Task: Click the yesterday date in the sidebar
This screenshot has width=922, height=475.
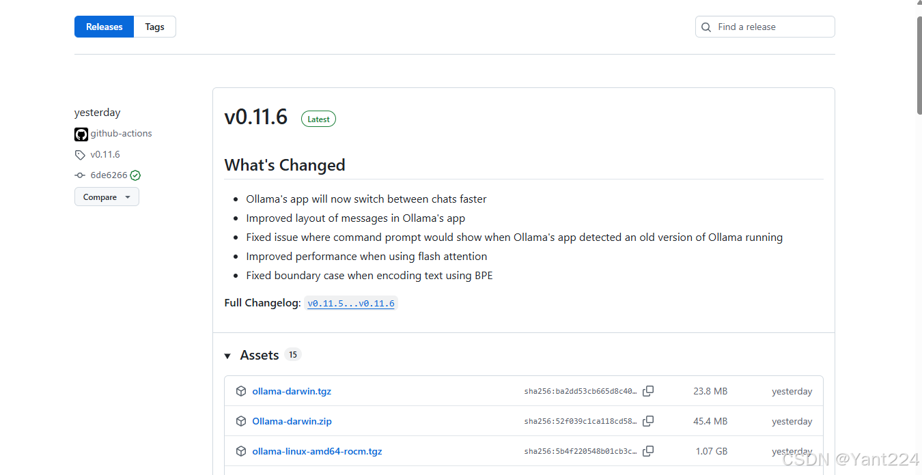Action: [x=97, y=113]
